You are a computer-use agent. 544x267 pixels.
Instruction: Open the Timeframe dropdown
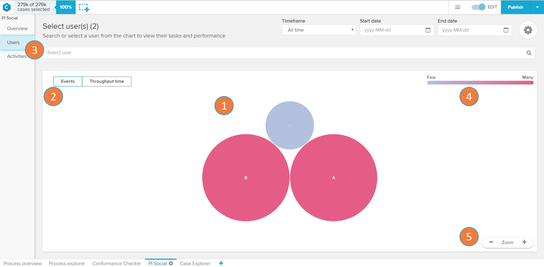click(319, 30)
